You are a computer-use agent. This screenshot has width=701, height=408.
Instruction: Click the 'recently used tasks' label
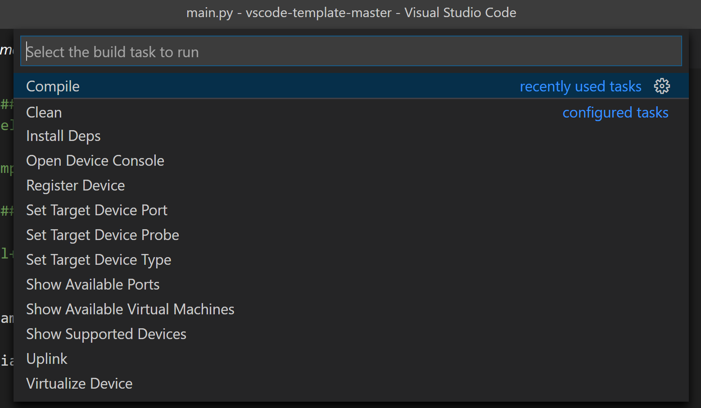pyautogui.click(x=580, y=86)
